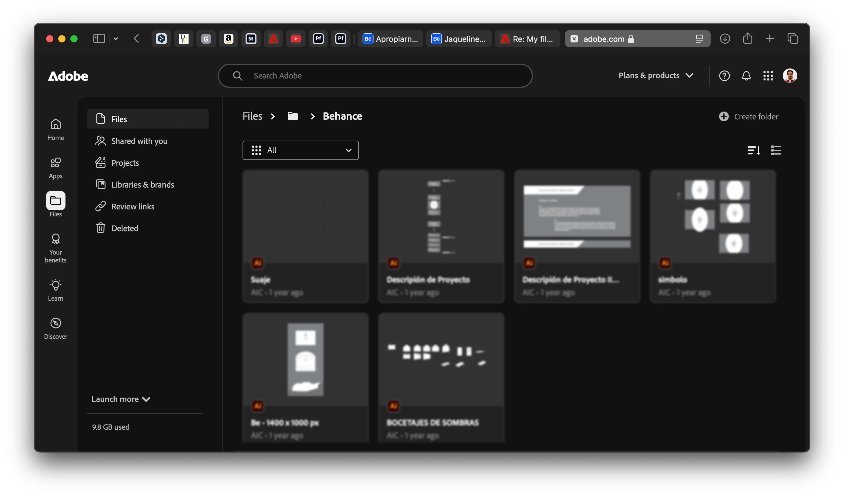Open the Discover compass section

tap(55, 328)
